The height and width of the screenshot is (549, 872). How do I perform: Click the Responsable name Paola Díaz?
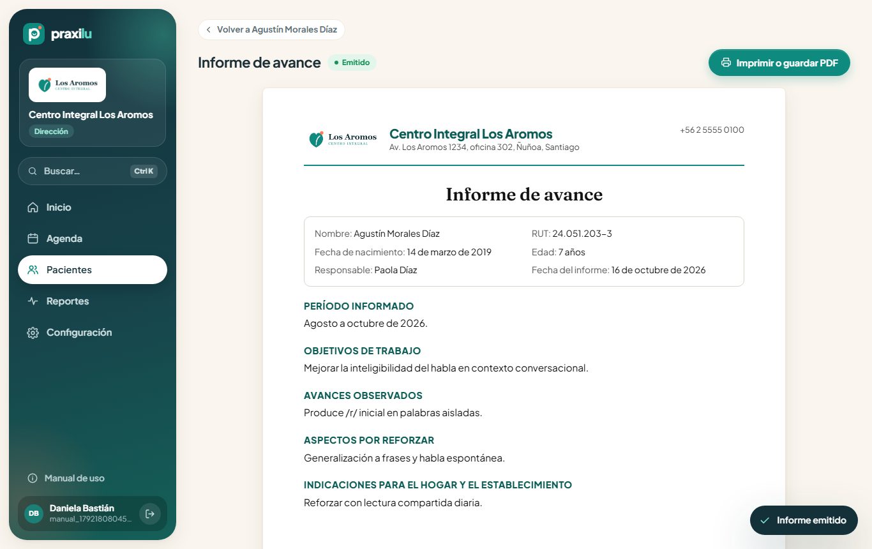(396, 270)
